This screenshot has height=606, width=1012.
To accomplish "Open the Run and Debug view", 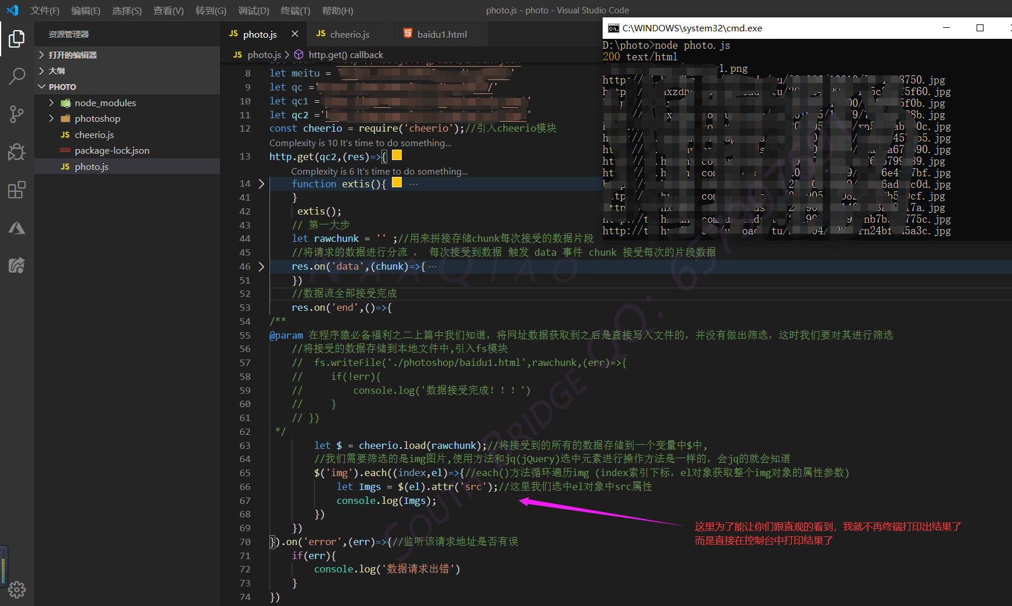I will [17, 152].
